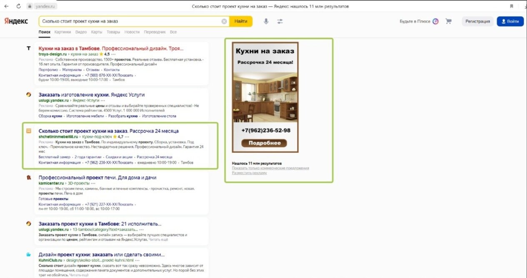Switch to the Новости tab
The width and height of the screenshot is (527, 278).
[x=132, y=32]
